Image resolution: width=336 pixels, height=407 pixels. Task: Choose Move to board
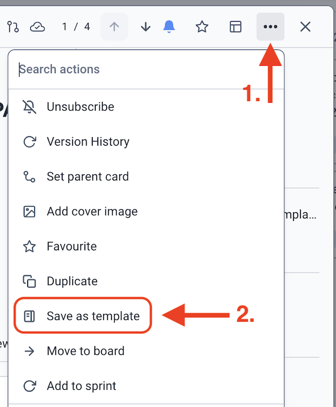(85, 351)
